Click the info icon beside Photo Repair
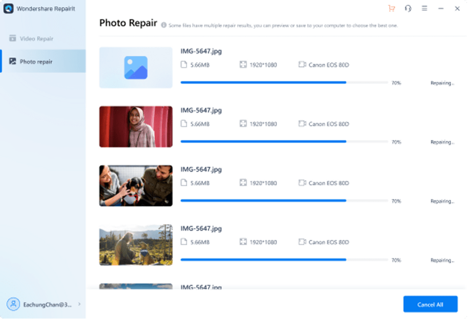This screenshot has width=468, height=319. point(164,25)
